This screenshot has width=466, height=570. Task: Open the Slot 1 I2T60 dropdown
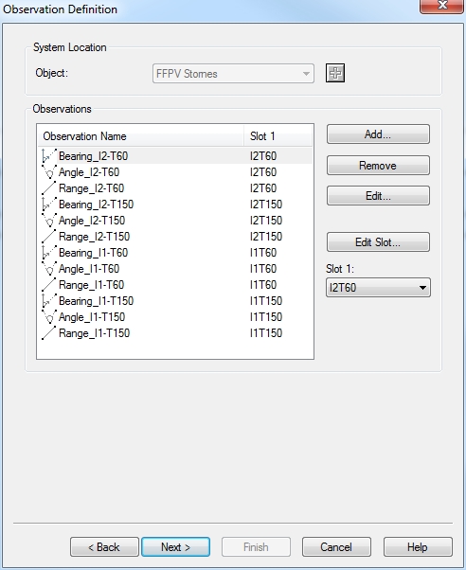(x=378, y=288)
